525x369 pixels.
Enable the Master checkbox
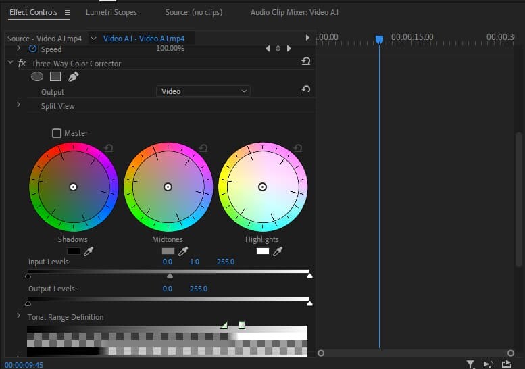point(57,133)
